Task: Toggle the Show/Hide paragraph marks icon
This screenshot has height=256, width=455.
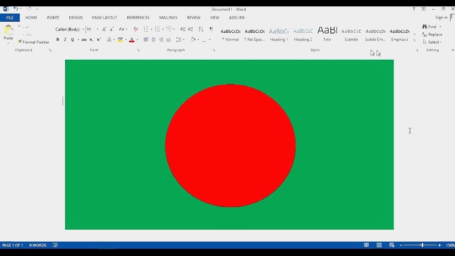Action: (211, 29)
